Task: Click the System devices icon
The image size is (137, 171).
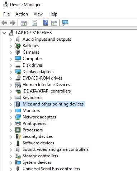Action: [18, 162]
